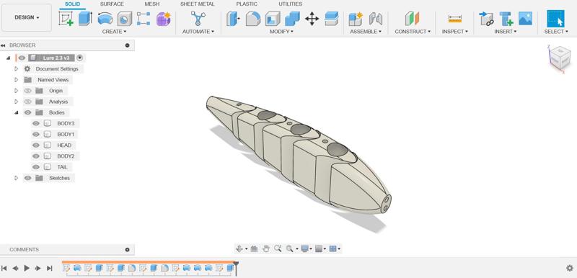Switch to the SURFACE tab

[112, 4]
